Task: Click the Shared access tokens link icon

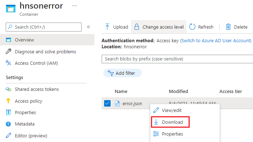Action: click(8, 89)
